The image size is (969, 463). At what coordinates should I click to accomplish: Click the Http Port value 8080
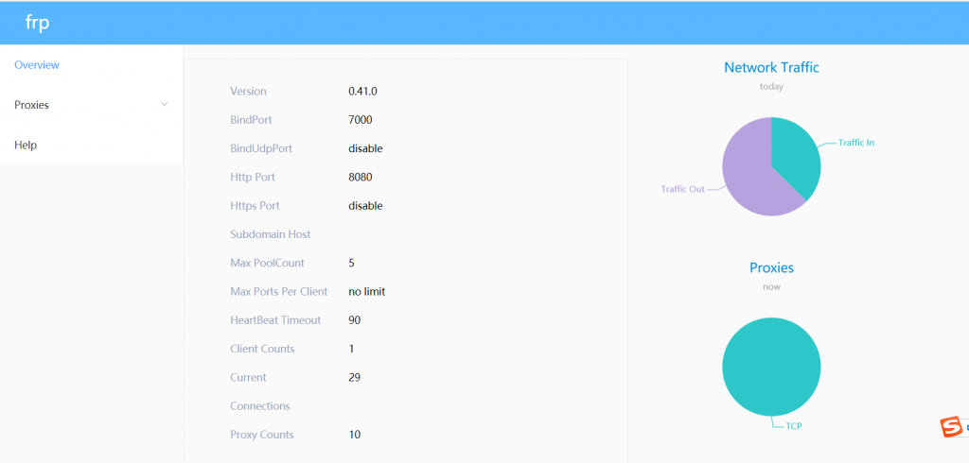pyautogui.click(x=360, y=177)
